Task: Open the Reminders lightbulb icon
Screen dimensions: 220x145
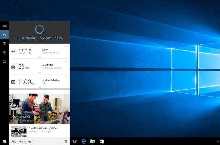Action: pos(4,53)
